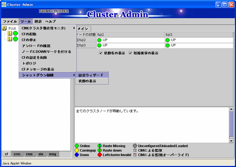Click the fuji3 column header
This screenshot has height=167, width=236.
[x=199, y=35]
